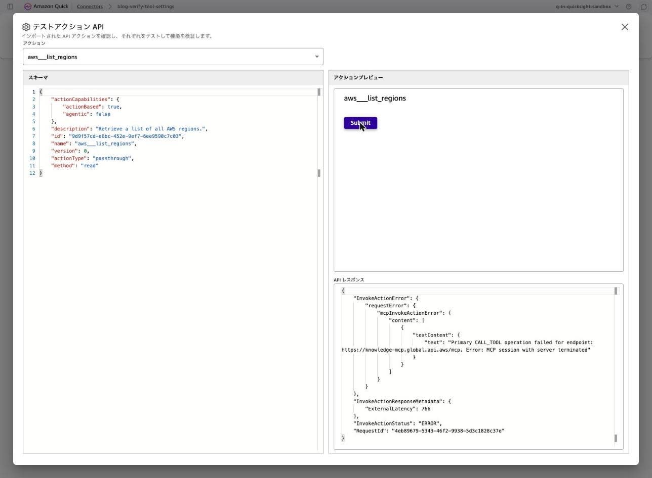Click the "ExternalLatency": 766 line
The image size is (652, 478).
(398, 409)
